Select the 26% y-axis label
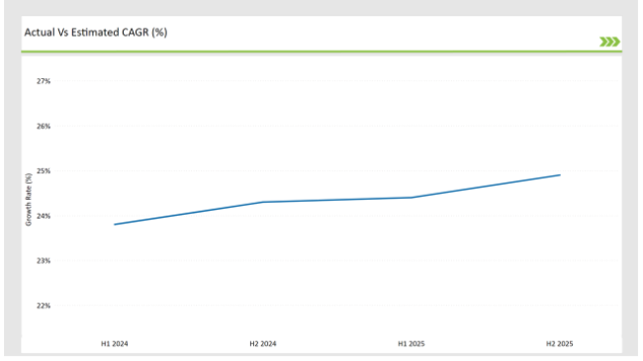 coord(44,127)
